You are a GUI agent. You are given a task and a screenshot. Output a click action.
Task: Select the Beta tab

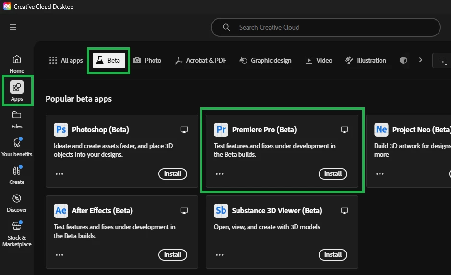point(109,60)
